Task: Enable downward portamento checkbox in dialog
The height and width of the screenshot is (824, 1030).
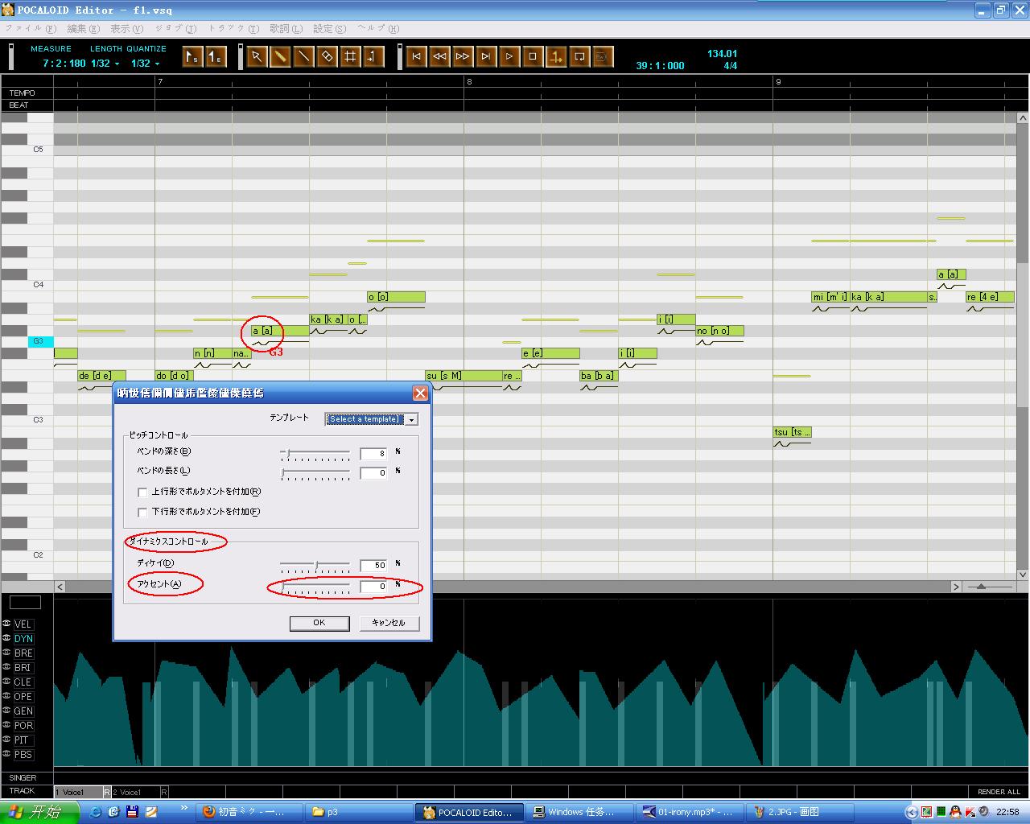Action: (x=142, y=512)
